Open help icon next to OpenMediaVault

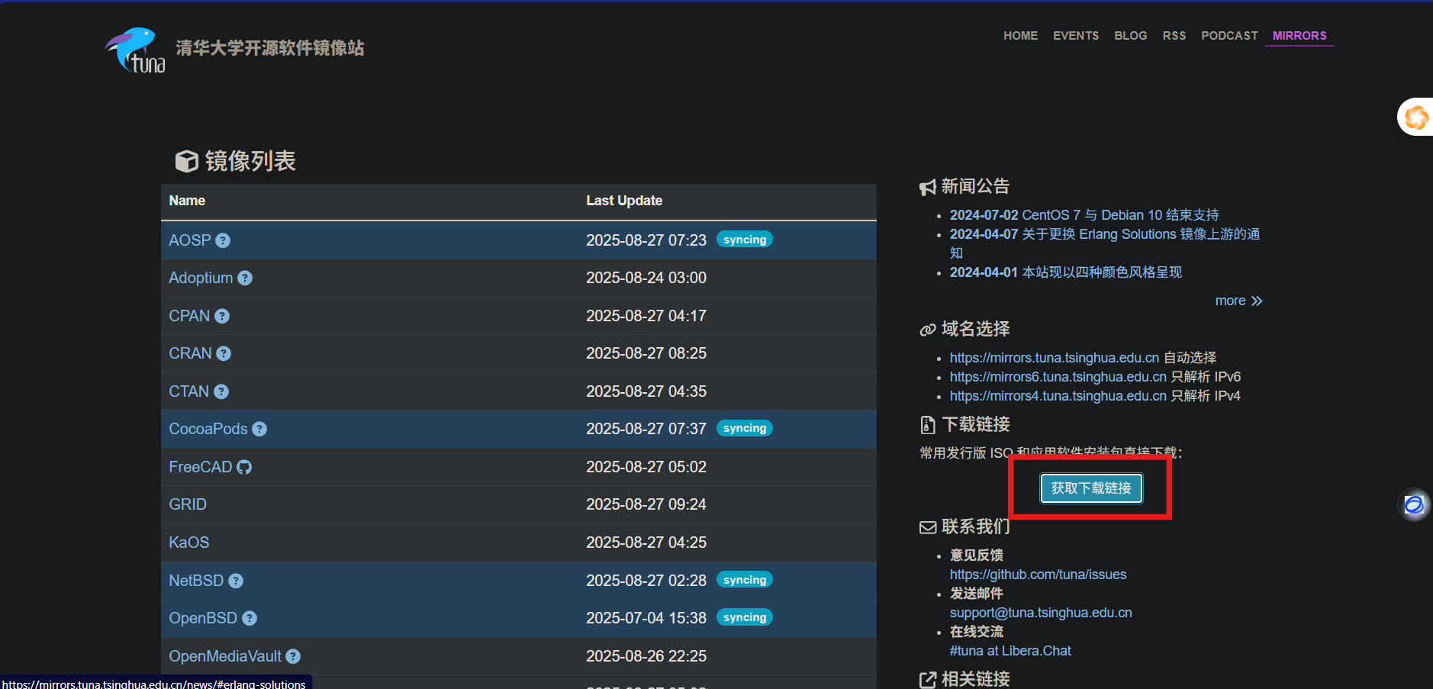coord(293,656)
